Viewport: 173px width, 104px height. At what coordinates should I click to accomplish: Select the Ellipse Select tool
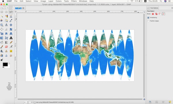6,12
